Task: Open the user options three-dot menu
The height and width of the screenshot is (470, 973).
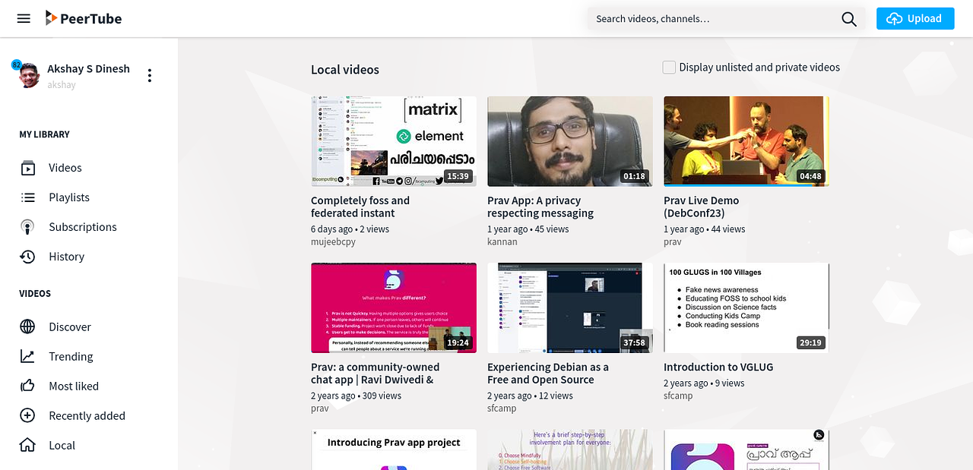Action: (x=150, y=75)
